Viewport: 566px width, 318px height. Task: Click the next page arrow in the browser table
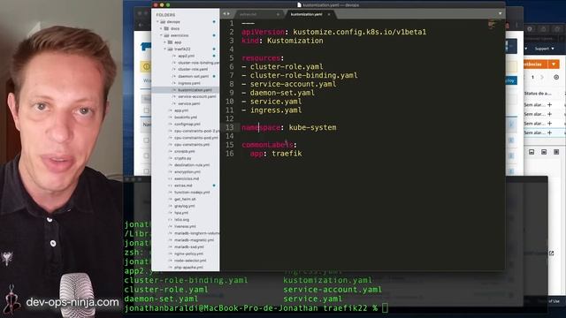(x=542, y=77)
